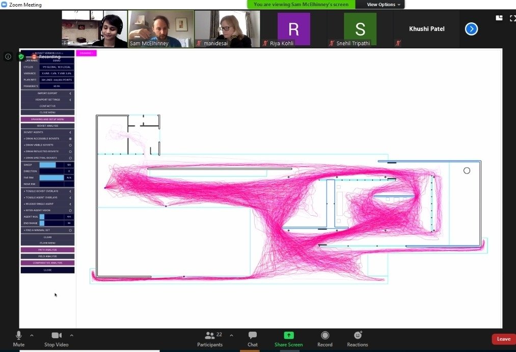Adjust End Range slider
516x352 pixels.
pyautogui.click(x=51, y=223)
